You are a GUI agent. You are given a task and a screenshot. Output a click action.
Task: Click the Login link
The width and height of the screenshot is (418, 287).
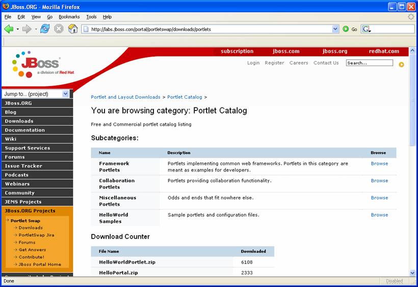[x=253, y=63]
